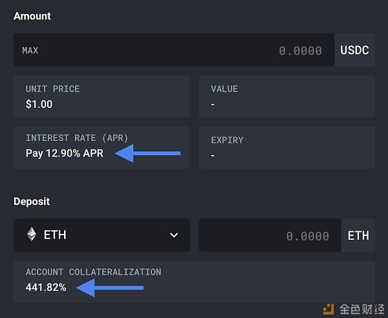Image resolution: width=388 pixels, height=318 pixels.
Task: Select the Unit Price $1.00 box
Action: coord(102,96)
